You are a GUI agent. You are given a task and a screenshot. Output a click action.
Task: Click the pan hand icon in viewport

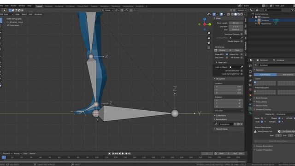[209, 38]
